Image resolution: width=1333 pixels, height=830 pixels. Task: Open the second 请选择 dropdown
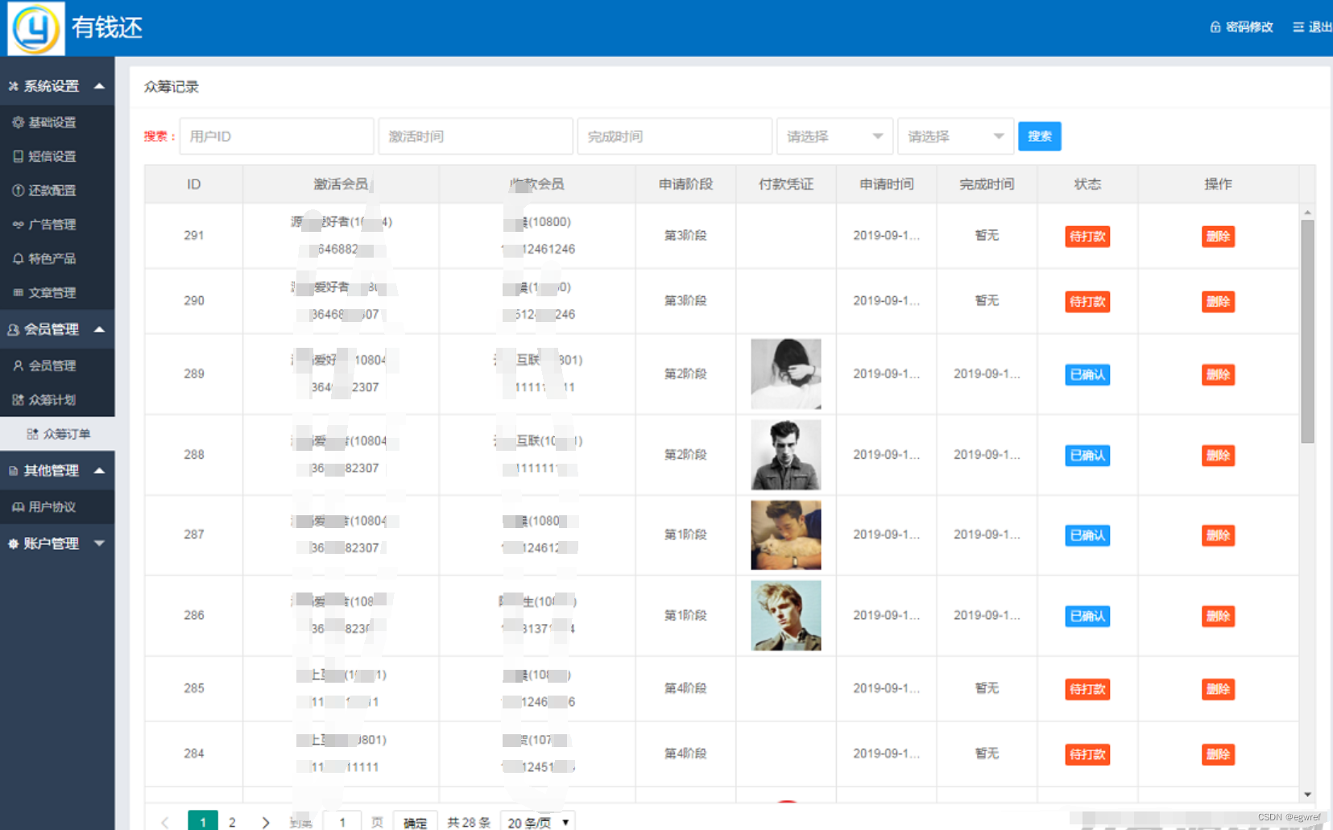coord(955,136)
